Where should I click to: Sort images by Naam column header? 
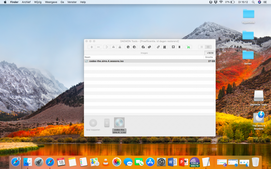click(88, 57)
